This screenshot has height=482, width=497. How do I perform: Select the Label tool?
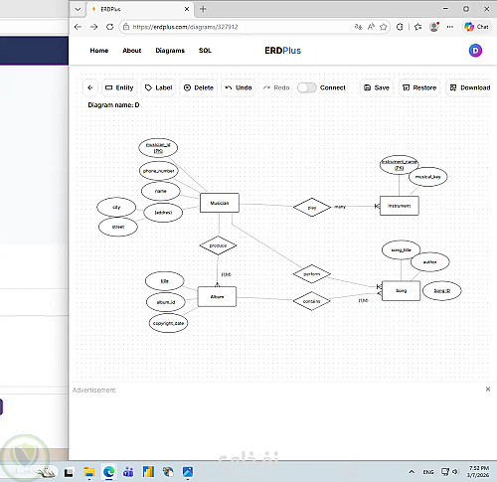[x=158, y=87]
